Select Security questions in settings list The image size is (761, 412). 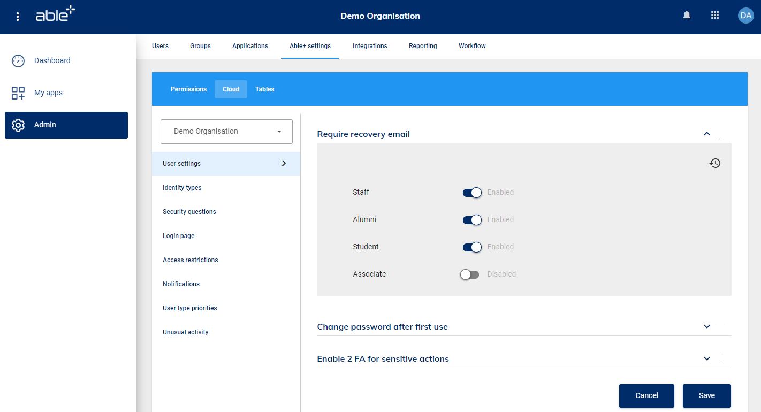(x=189, y=212)
